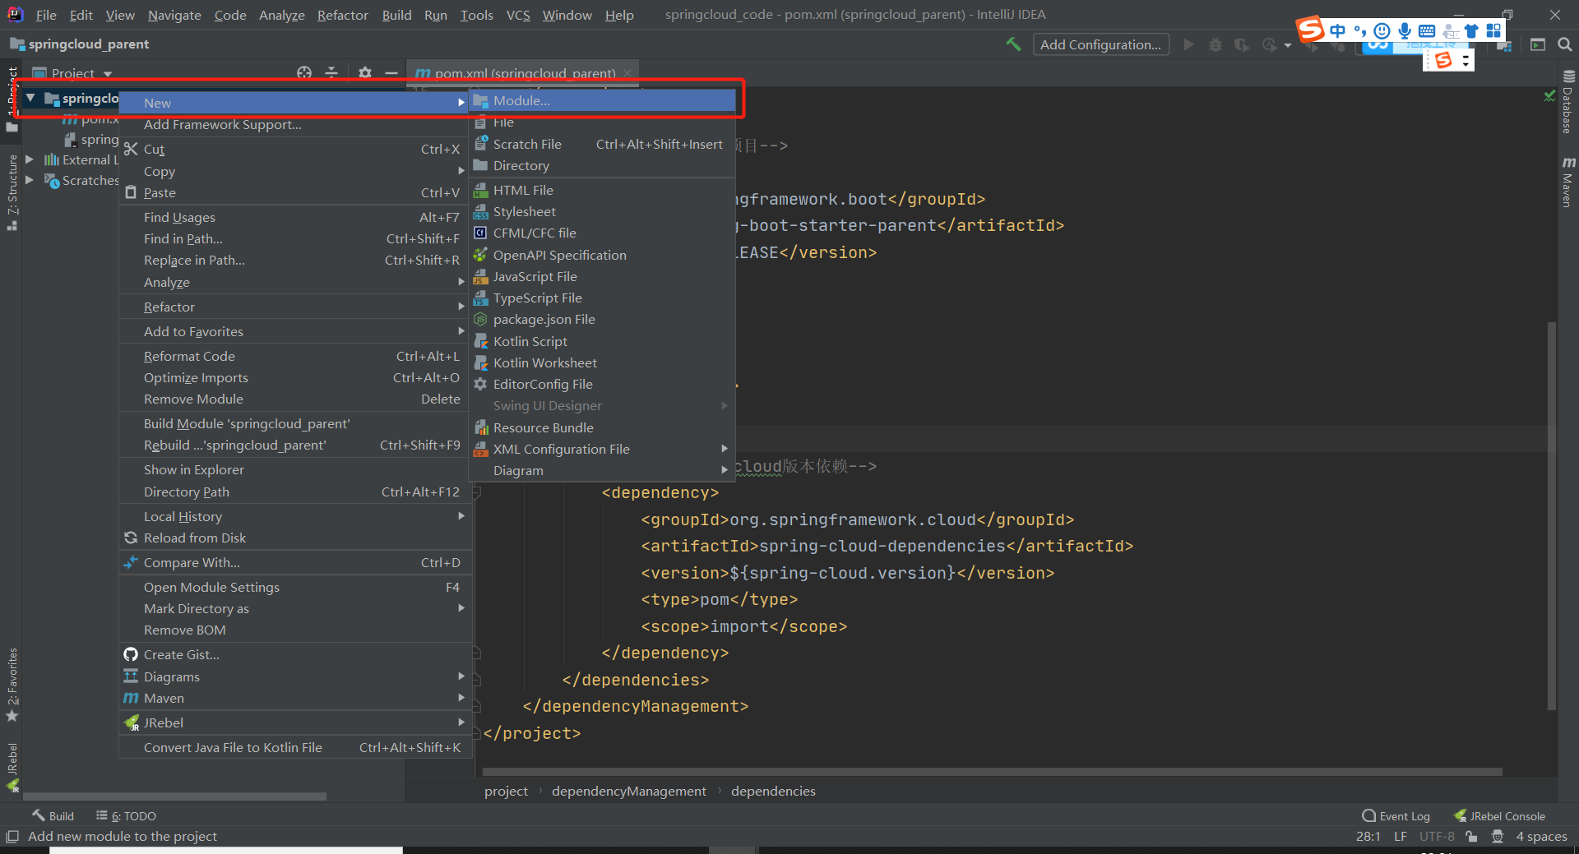
Task: Expand Local History submenu
Action: [x=296, y=516]
